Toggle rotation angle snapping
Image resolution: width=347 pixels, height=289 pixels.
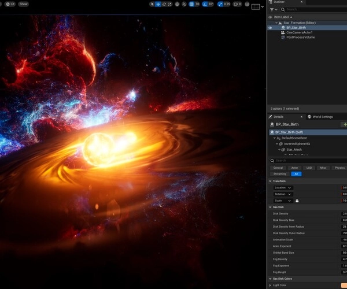tap(204, 4)
